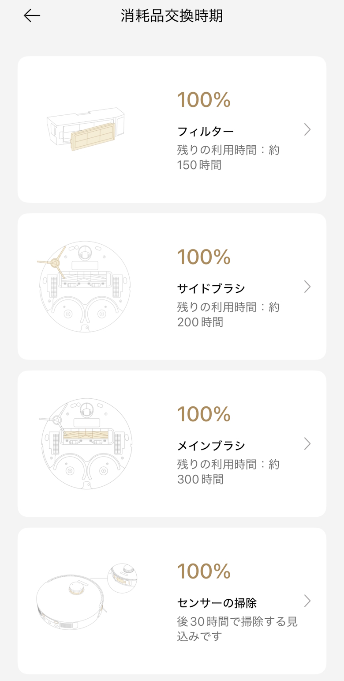
Task: Click the main brush 100% value
Action: [204, 414]
